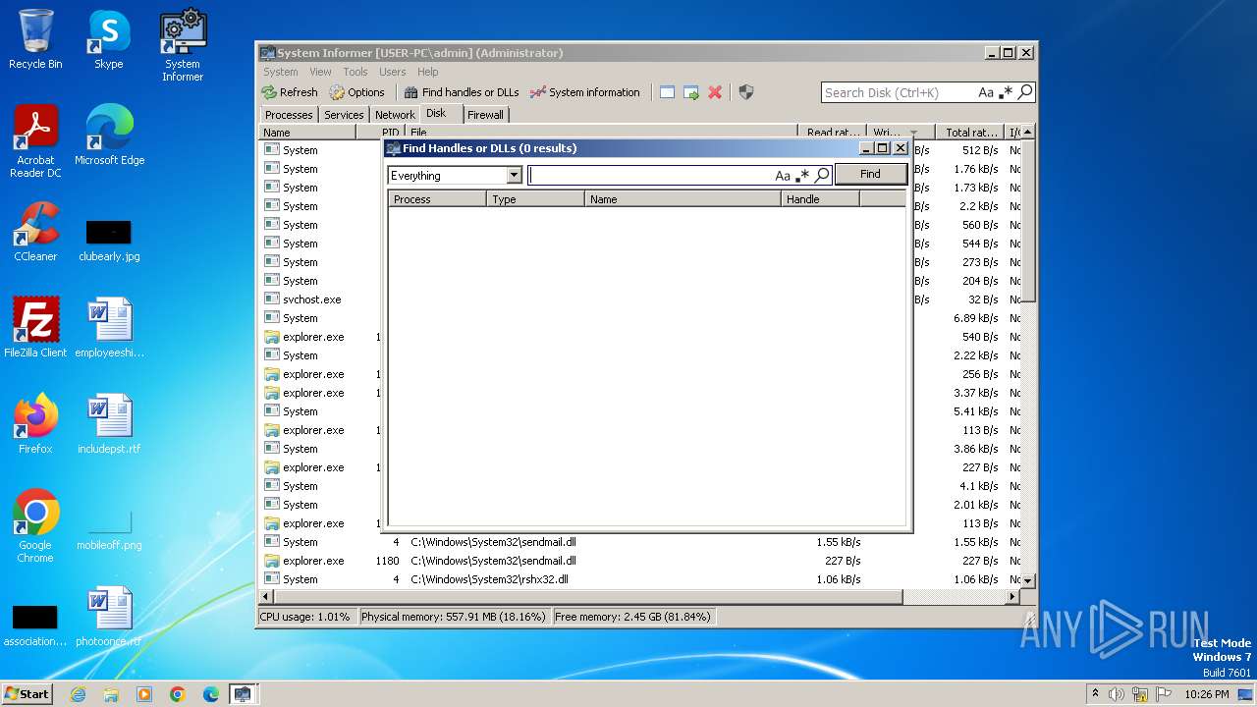This screenshot has height=707, width=1257.
Task: Open the Options toolbar item
Action: 356,92
